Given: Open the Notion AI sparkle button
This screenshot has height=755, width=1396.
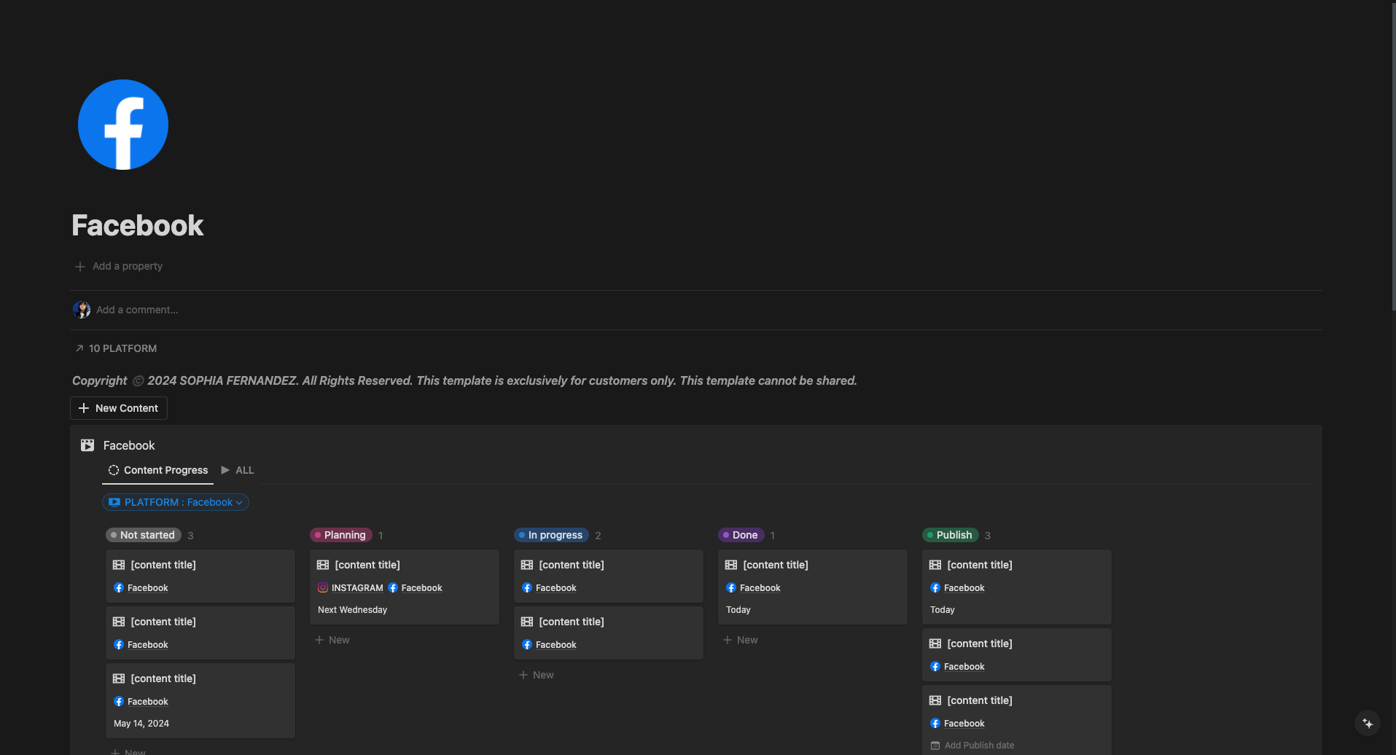Looking at the screenshot, I should tap(1368, 724).
